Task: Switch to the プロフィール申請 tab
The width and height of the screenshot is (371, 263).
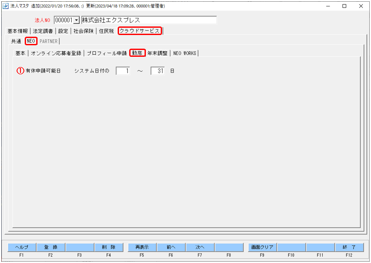Action: click(107, 53)
